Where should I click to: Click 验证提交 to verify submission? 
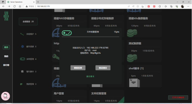pos(103,68)
